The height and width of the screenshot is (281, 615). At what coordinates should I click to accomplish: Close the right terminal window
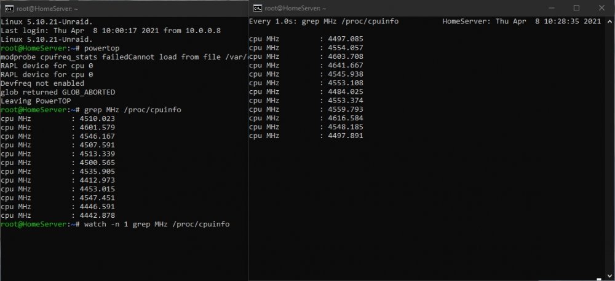tap(601, 8)
